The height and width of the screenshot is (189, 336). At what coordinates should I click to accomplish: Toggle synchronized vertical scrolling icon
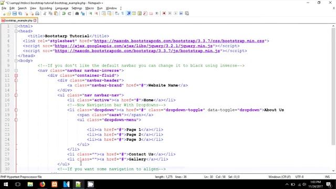[x=103, y=14]
